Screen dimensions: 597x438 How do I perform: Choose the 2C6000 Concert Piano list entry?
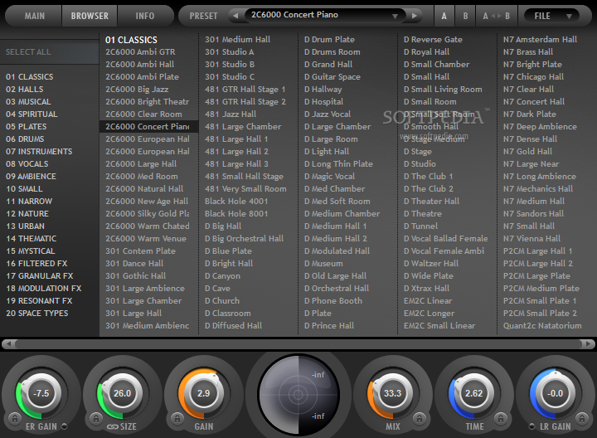(x=149, y=126)
